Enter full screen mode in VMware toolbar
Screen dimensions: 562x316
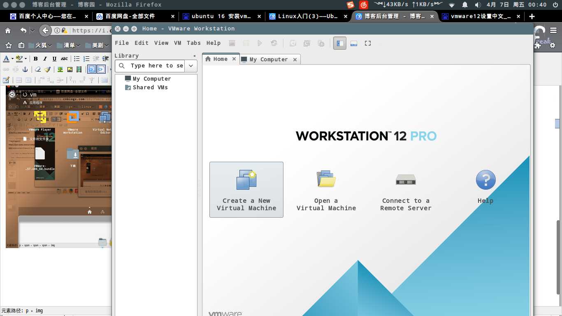[368, 43]
